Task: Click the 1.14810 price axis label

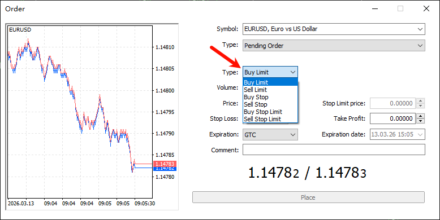Action: (x=165, y=47)
